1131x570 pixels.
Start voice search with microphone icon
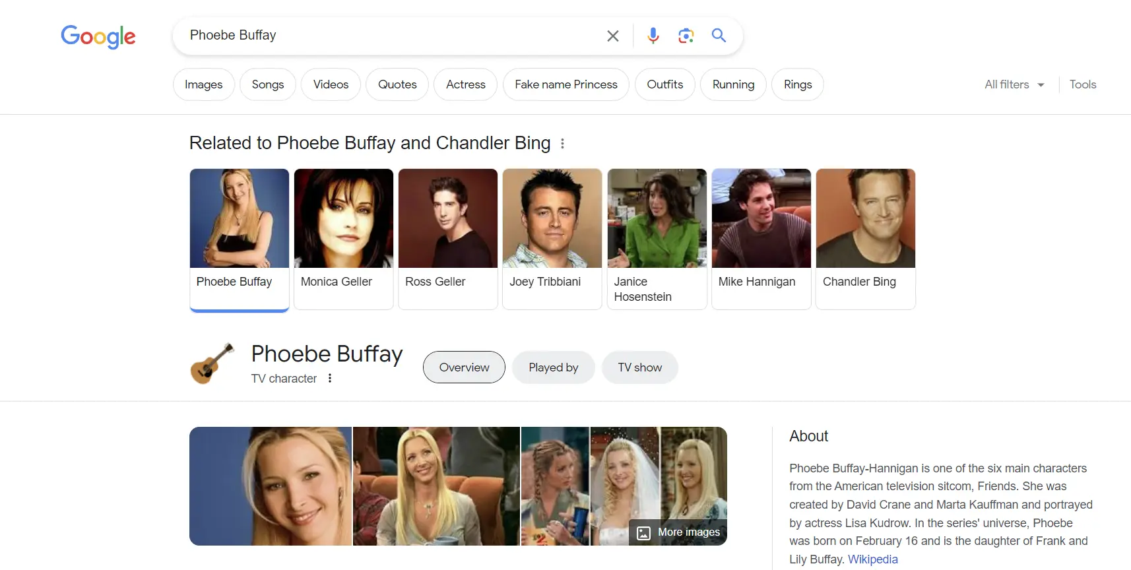pos(653,36)
